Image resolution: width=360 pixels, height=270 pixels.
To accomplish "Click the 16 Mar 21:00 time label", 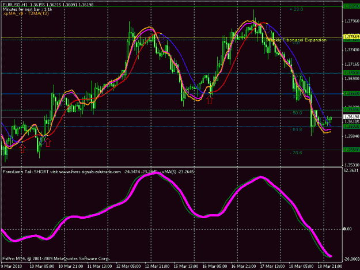I will click(x=244, y=267).
